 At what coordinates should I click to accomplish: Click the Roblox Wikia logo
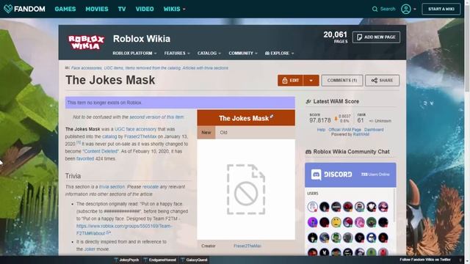(86, 43)
